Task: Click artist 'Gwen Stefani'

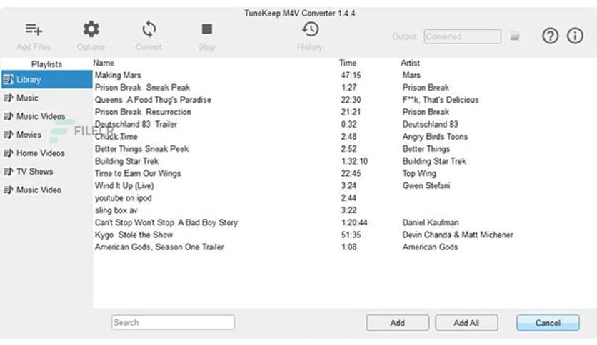Action: pyautogui.click(x=426, y=186)
